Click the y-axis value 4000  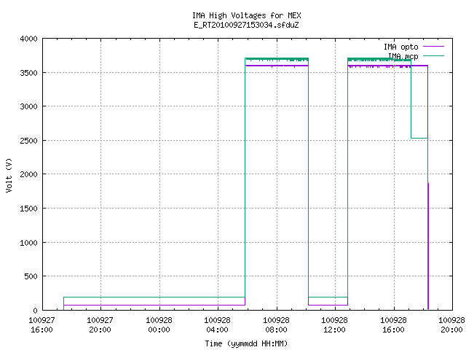(x=28, y=39)
